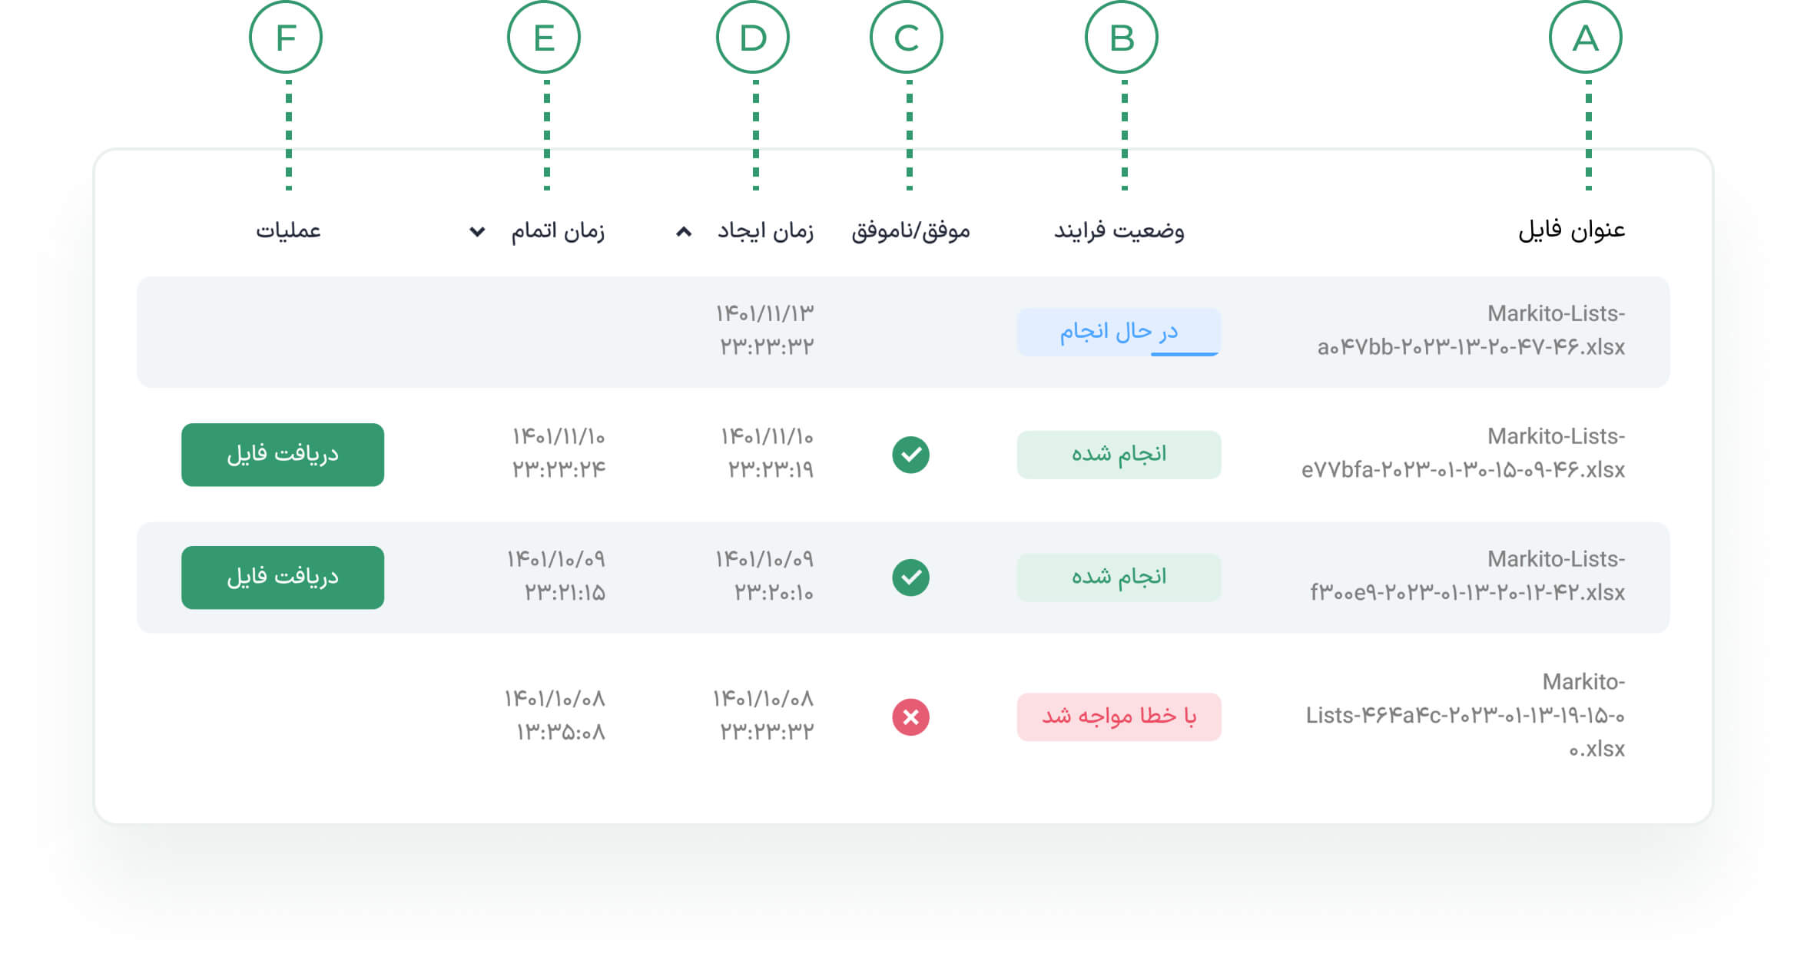The width and height of the screenshot is (1807, 980).
Task: Select the Markito-Lists-a047bb file name
Action: point(1470,330)
